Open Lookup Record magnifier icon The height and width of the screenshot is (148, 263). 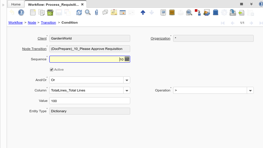point(88,12)
